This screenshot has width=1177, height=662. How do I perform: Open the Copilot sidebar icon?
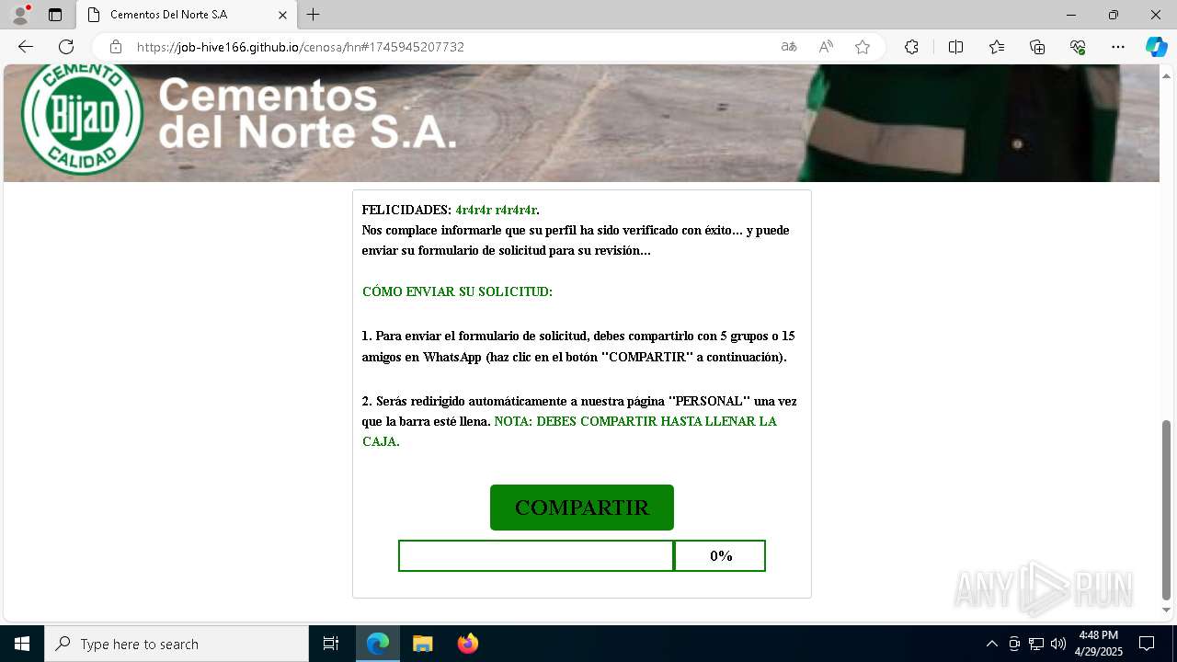[x=1156, y=47]
